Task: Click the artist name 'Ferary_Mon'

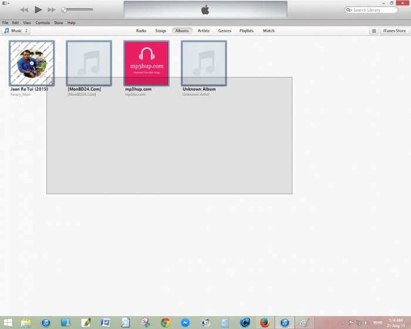Action: tap(21, 95)
